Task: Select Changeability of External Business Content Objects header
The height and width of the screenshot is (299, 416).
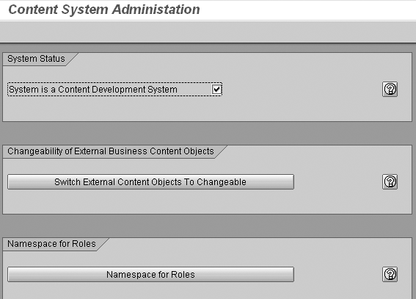Action: 110,151
